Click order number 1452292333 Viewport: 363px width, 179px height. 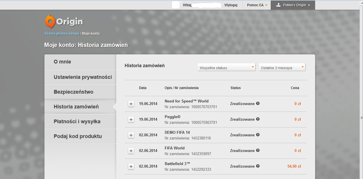coord(201,170)
